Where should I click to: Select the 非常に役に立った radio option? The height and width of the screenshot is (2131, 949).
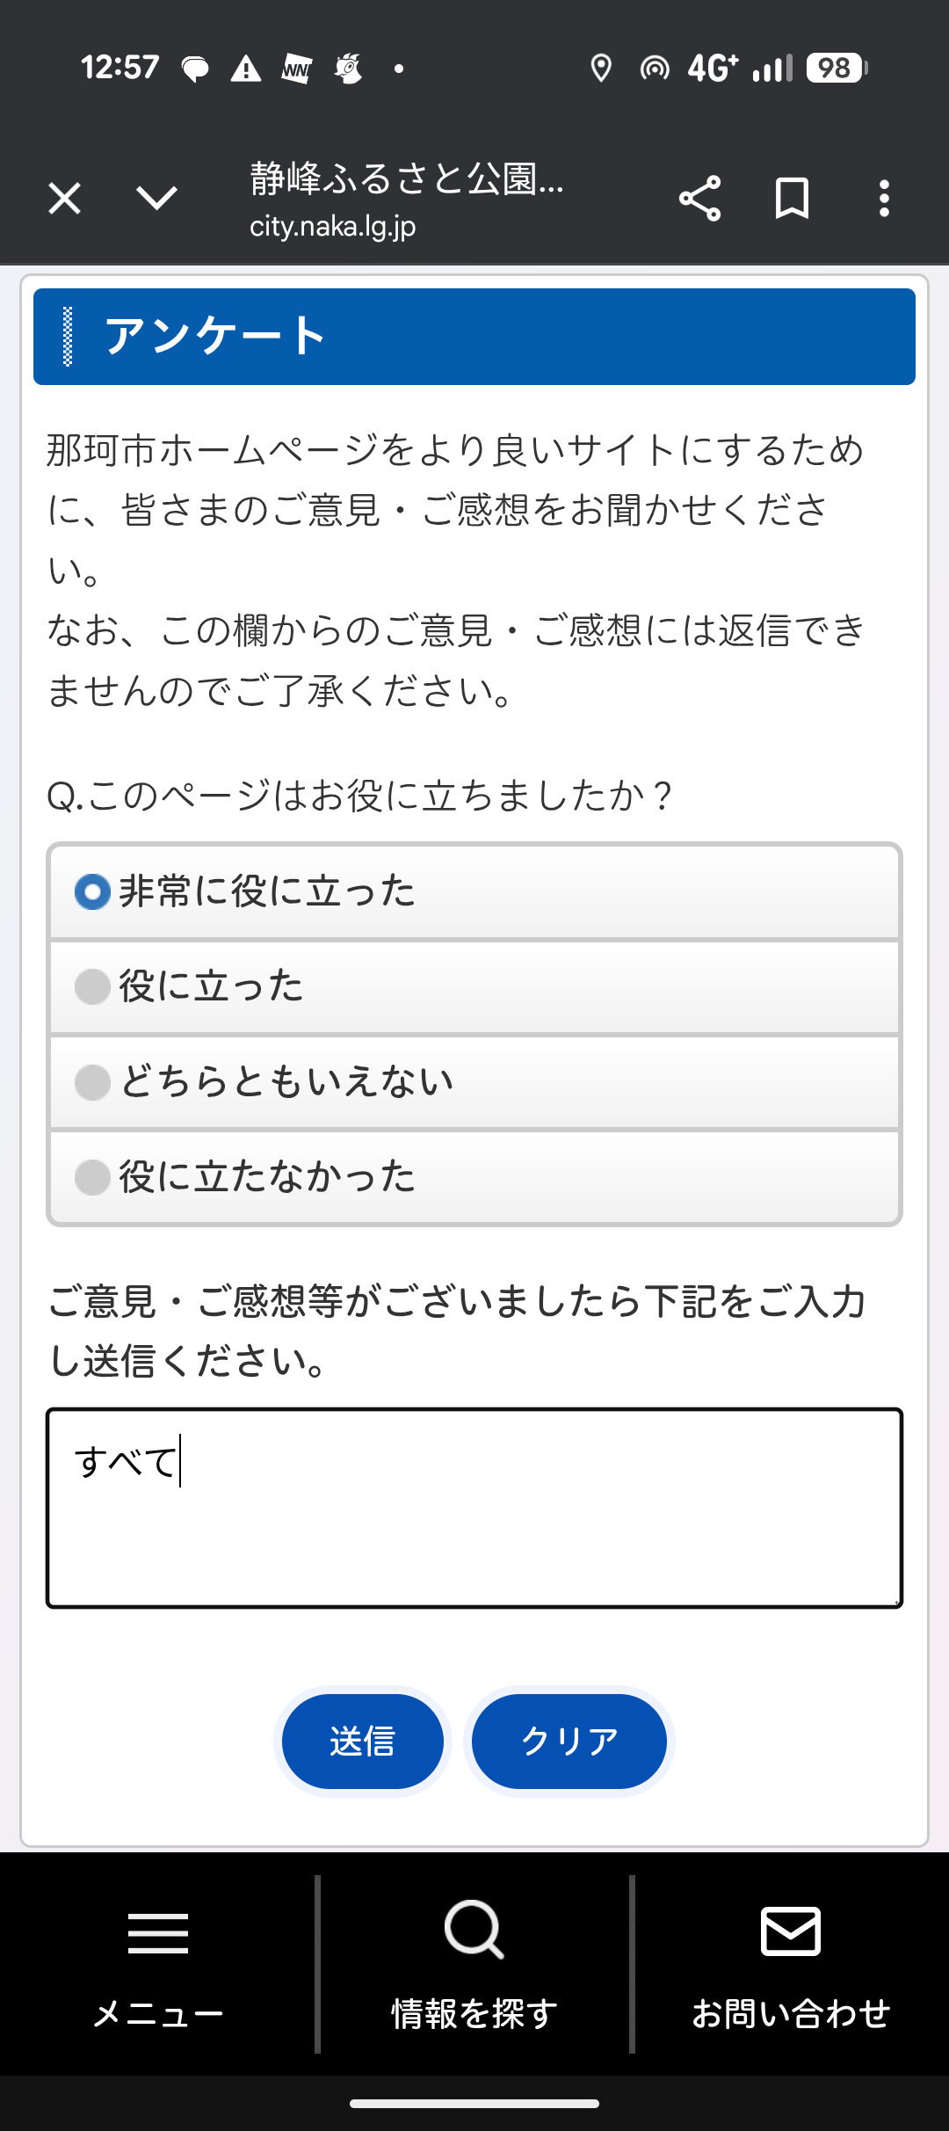pyautogui.click(x=92, y=891)
